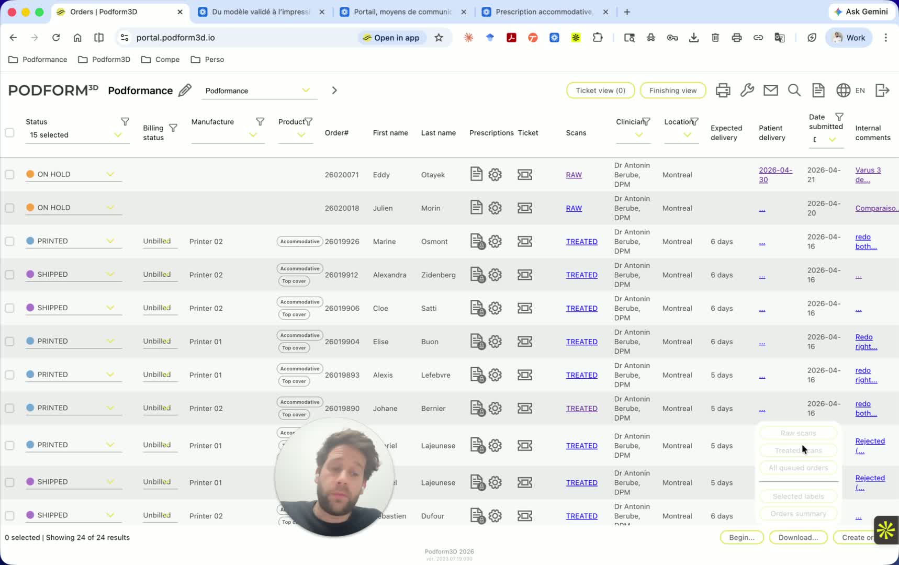Select checkbox for Alexandra Zidenberg row
899x565 pixels.
[x=9, y=275]
